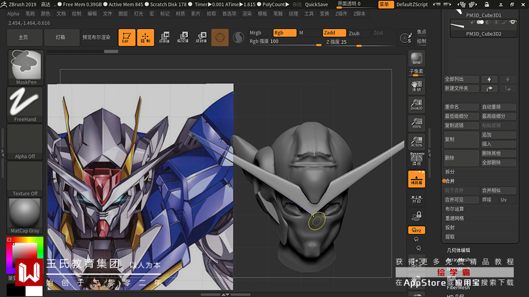529x297 pixels.
Task: Activate the Draw (绘制) mode icon
Action: click(x=146, y=38)
